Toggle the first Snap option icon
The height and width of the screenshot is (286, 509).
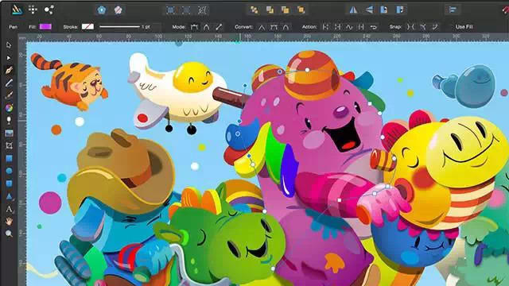[x=410, y=27]
